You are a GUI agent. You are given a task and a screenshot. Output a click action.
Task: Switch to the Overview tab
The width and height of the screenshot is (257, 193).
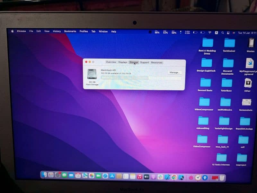pyautogui.click(x=111, y=62)
